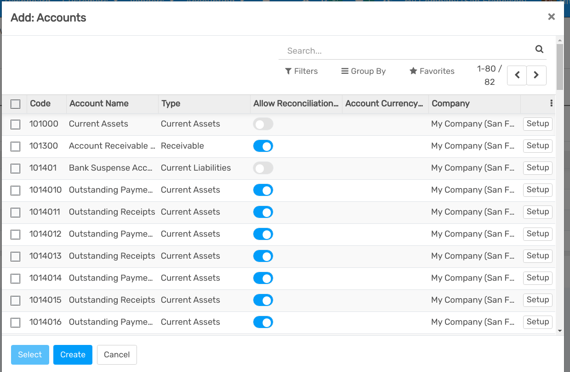The height and width of the screenshot is (372, 570).
Task: Click the Create button
Action: pyautogui.click(x=73, y=355)
